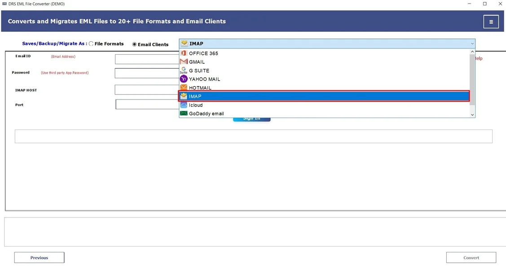The width and height of the screenshot is (506, 269).
Task: Click the '(Email Address)' hint text
Action: tap(63, 56)
